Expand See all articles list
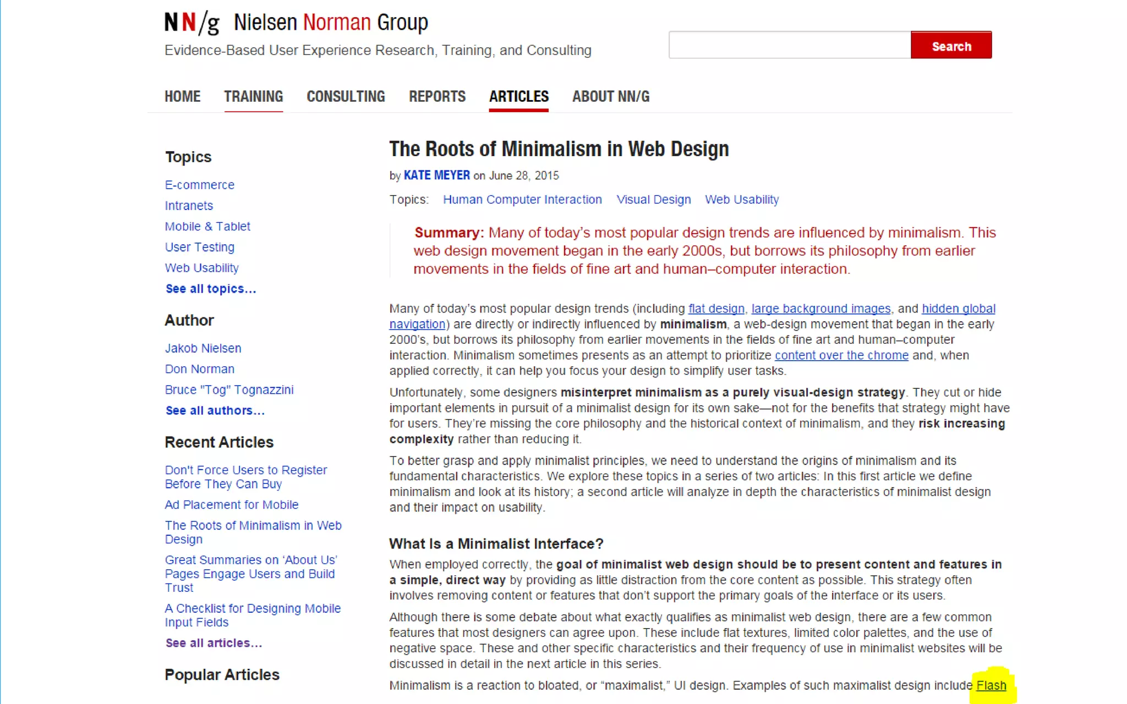The image size is (1127, 704). click(214, 643)
